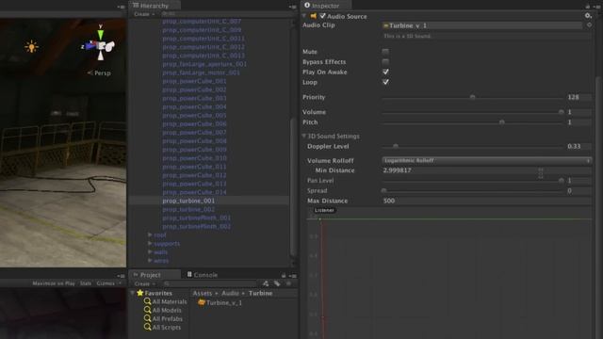Click the save search star icon in Project
The width and height of the screenshot is (603, 339).
289,283
